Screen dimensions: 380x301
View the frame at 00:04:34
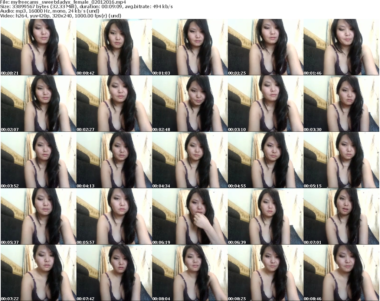[190, 160]
